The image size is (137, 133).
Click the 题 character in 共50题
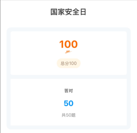click(x=73, y=115)
